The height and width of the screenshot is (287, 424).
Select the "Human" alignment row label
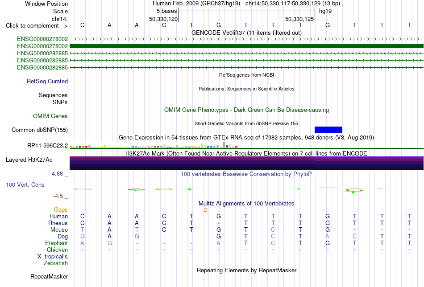[58, 216]
